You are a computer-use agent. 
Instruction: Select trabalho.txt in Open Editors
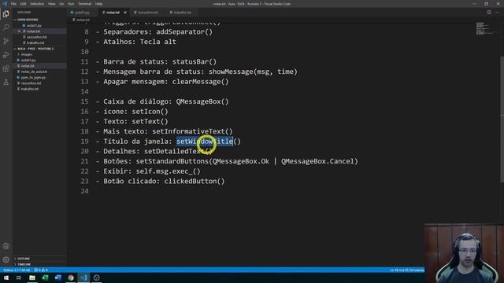(35, 42)
